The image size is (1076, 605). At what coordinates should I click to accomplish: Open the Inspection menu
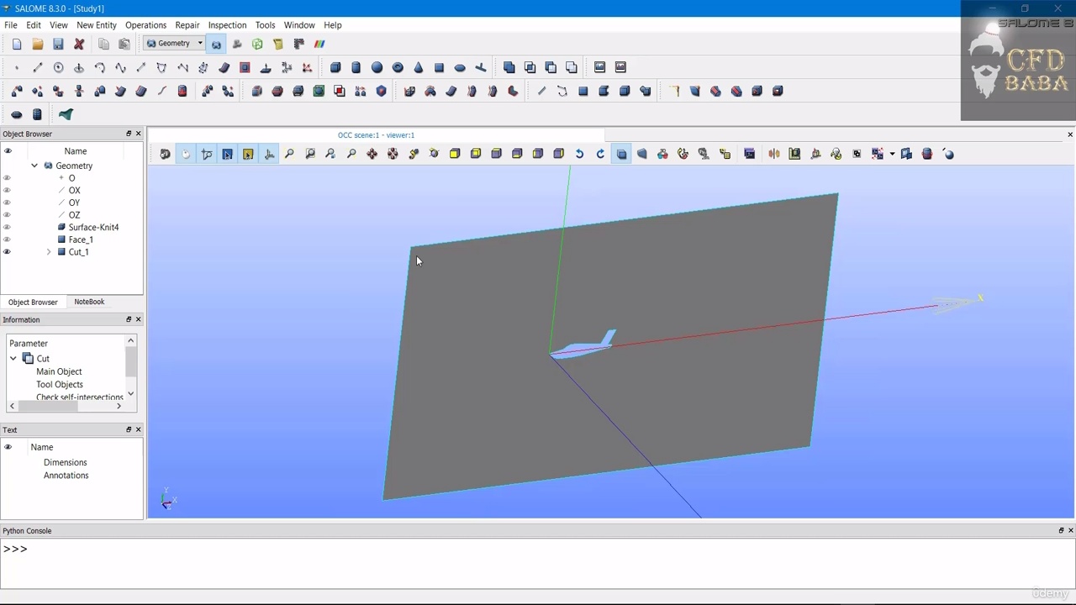[227, 25]
